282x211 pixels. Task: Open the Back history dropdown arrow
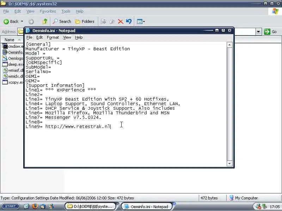[x=22, y=21]
